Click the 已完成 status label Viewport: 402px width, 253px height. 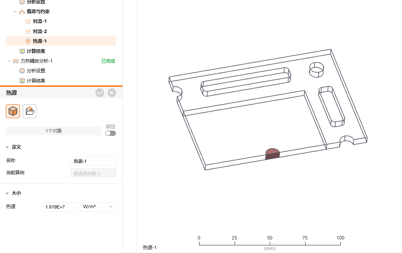pyautogui.click(x=108, y=61)
